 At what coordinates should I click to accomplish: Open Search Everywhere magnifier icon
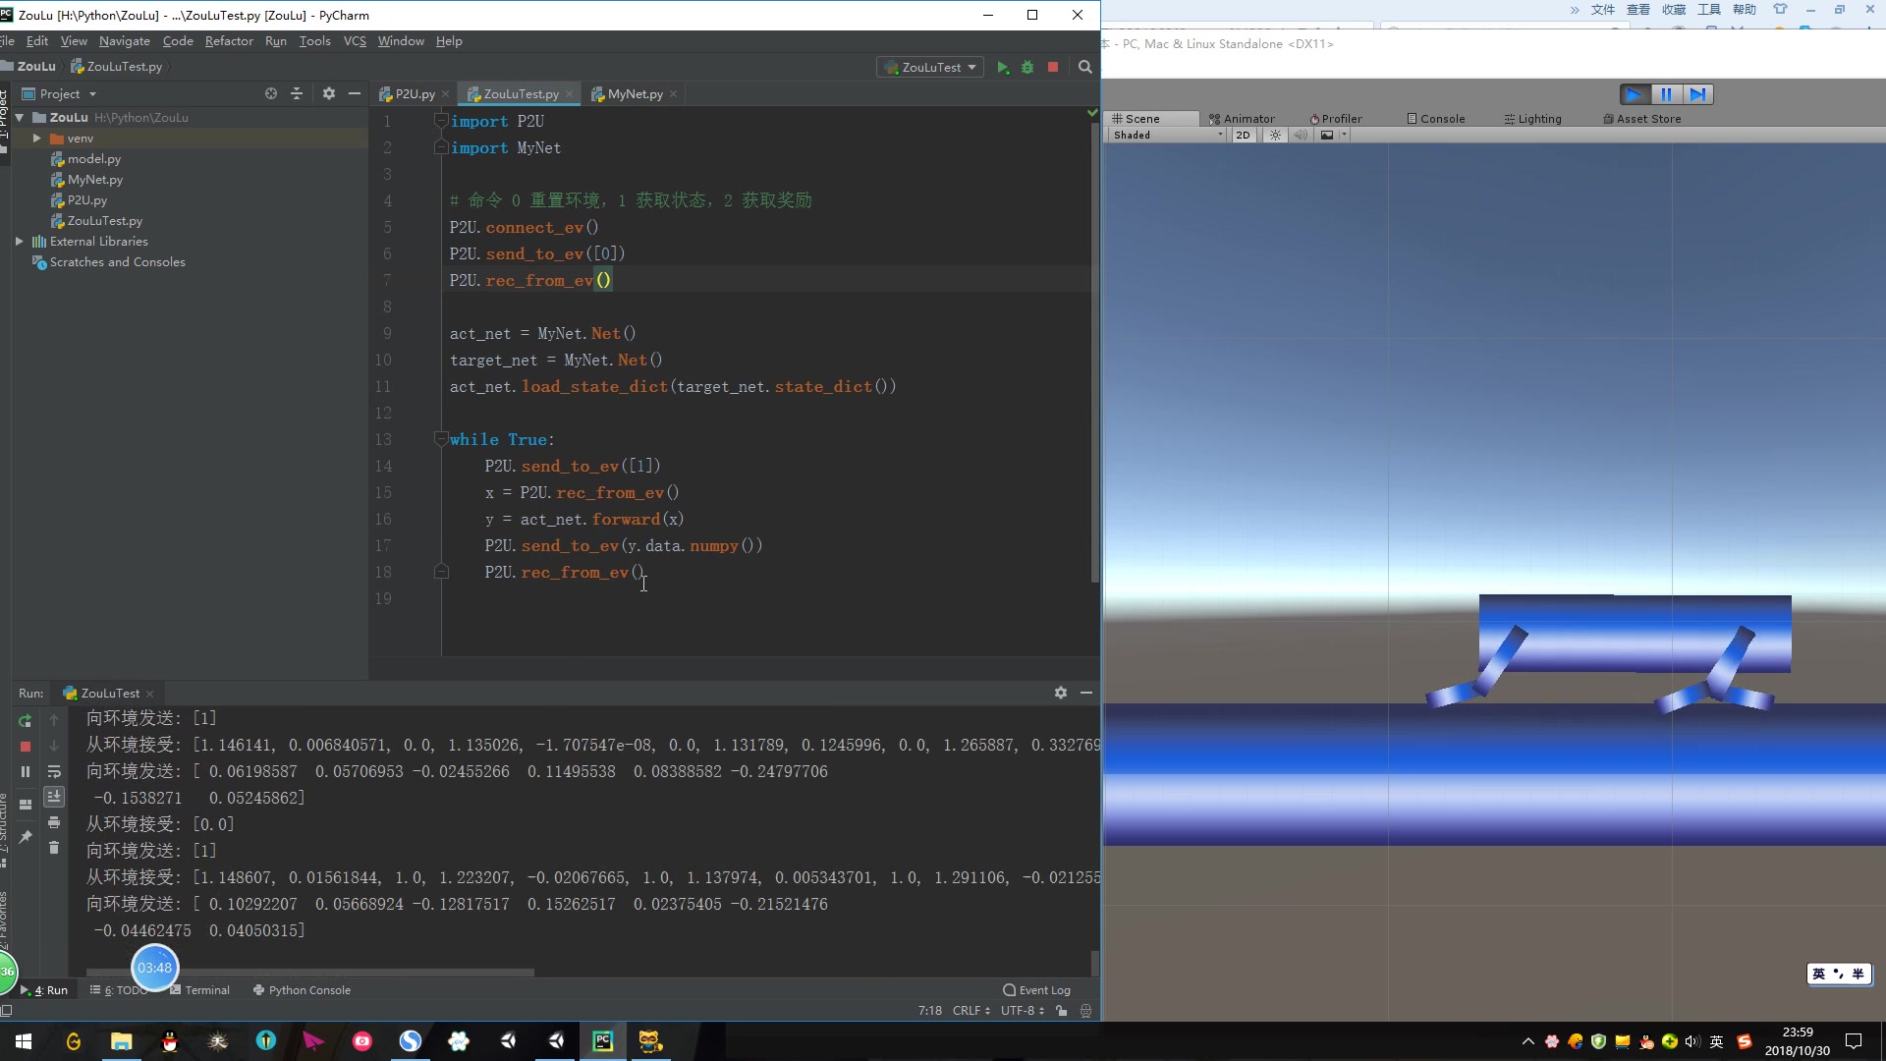point(1084,67)
